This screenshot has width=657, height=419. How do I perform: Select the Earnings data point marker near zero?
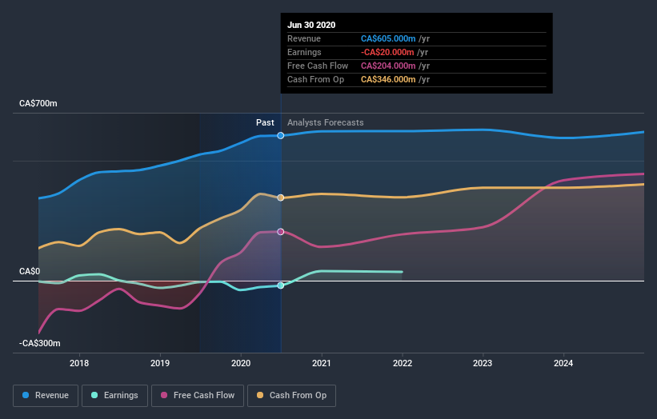[281, 285]
